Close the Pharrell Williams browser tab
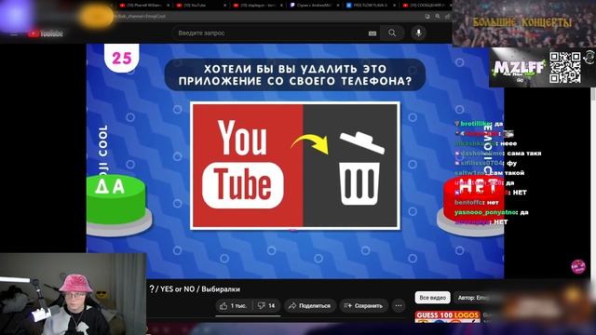Screen dimensions: 596x335 (168, 6)
